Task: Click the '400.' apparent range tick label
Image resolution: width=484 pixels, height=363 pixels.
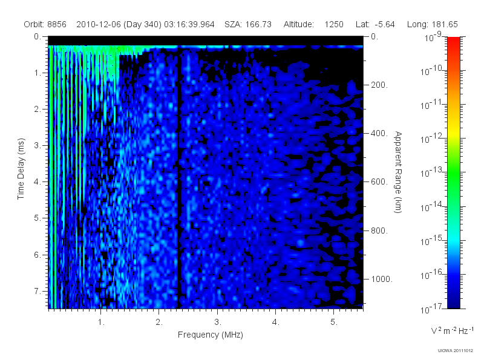Action: [x=379, y=133]
